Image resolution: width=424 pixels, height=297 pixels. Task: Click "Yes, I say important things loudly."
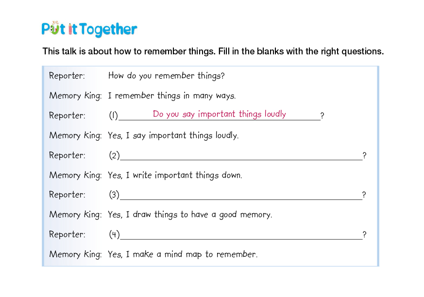click(173, 135)
